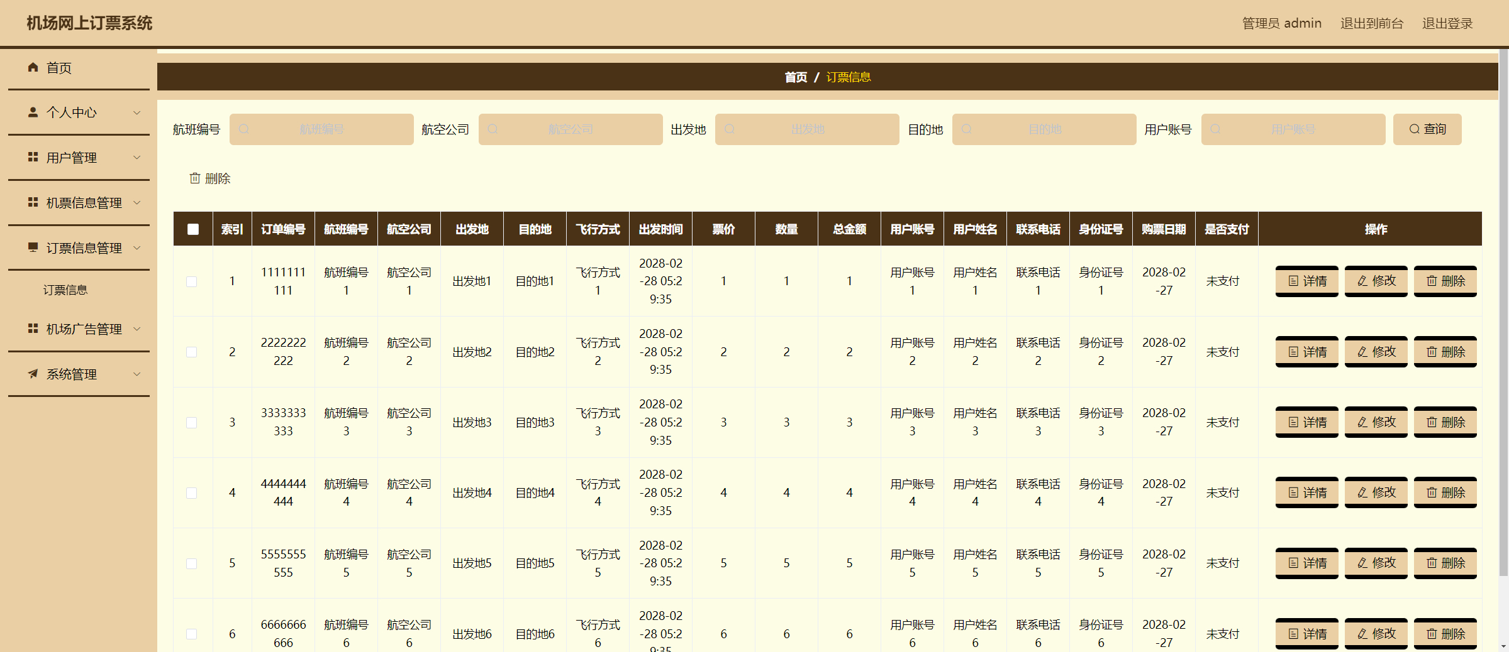
Task: Toggle the select-all checkbox in table header
Action: 193,229
